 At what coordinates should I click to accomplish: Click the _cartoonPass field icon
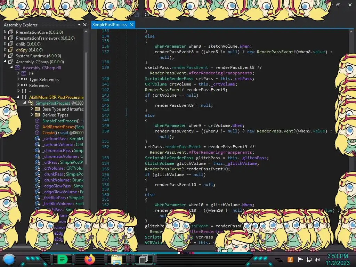pyautogui.click(x=37, y=138)
